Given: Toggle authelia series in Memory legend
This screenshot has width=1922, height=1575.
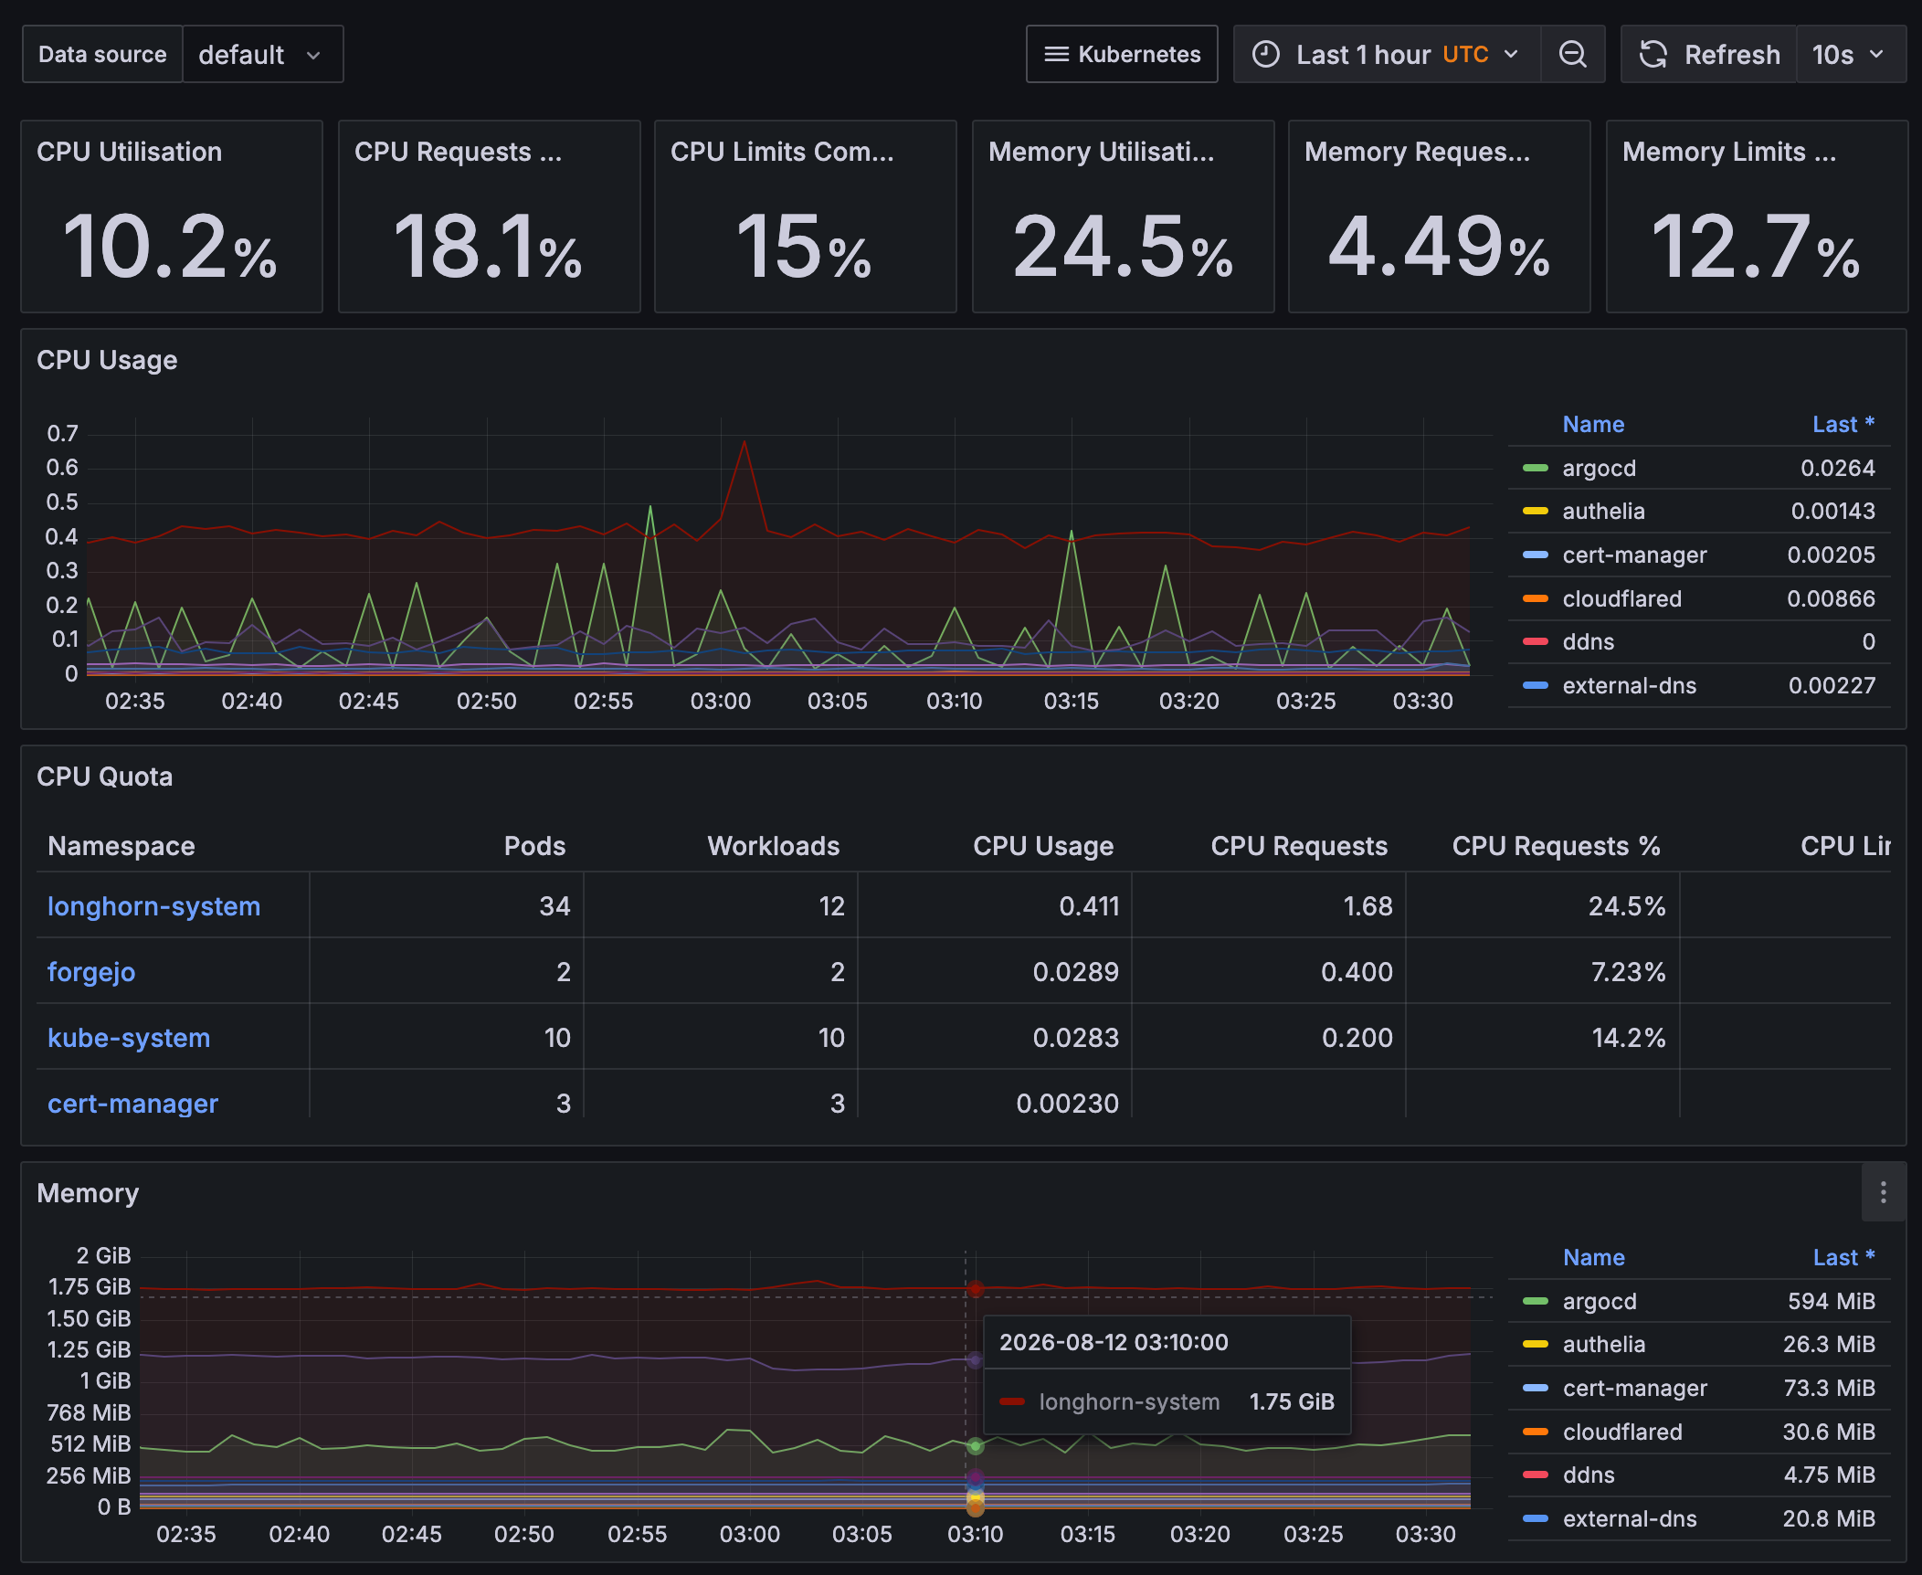Looking at the screenshot, I should click(1603, 1345).
